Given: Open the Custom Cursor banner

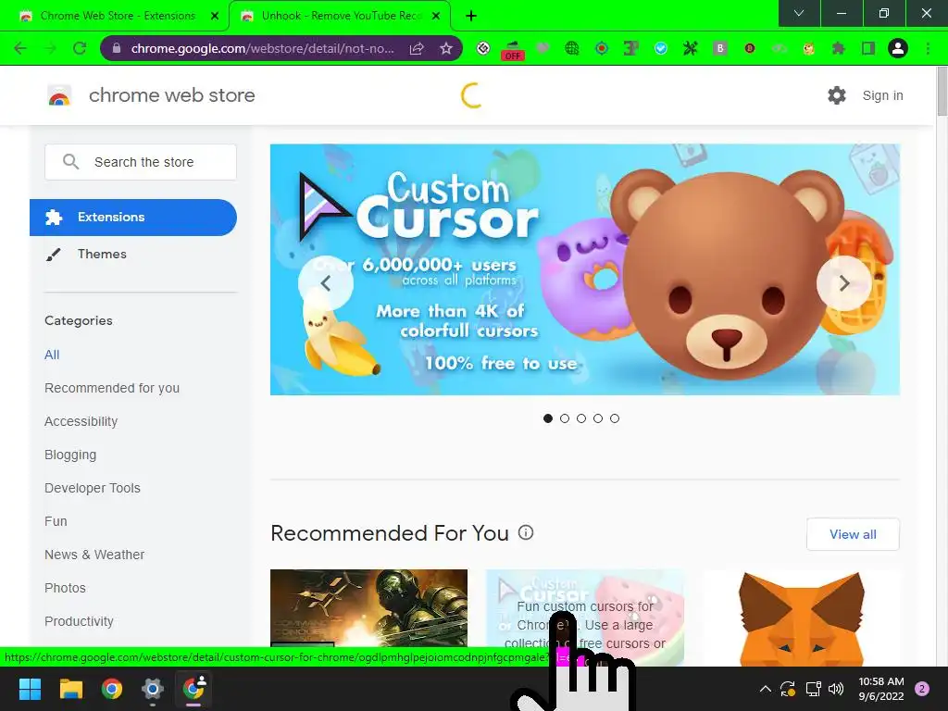Looking at the screenshot, I should click(x=585, y=269).
